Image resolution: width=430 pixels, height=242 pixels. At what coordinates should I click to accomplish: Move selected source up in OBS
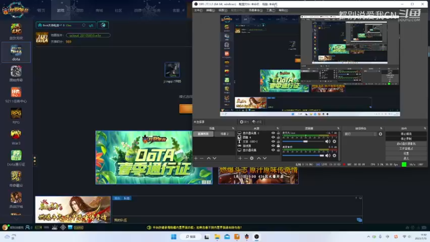tap(259, 158)
